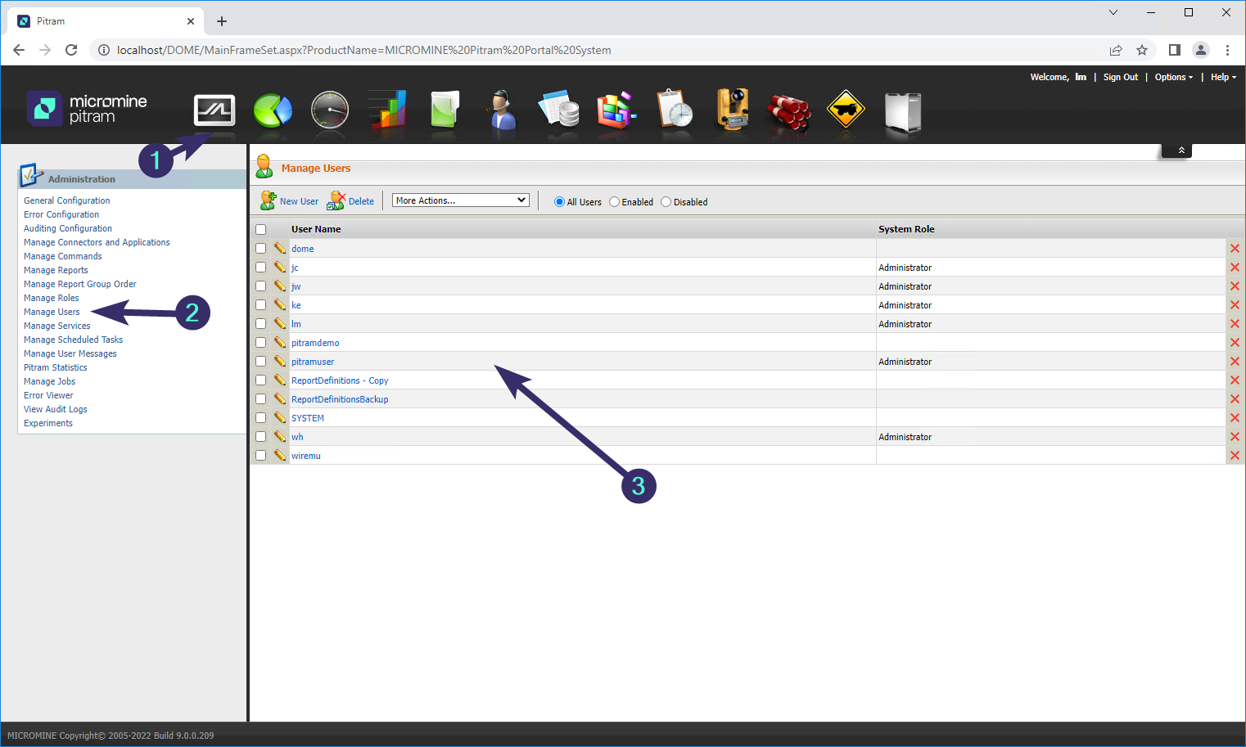The height and width of the screenshot is (747, 1246).
Task: Filter users by Enabled
Action: [x=613, y=201]
